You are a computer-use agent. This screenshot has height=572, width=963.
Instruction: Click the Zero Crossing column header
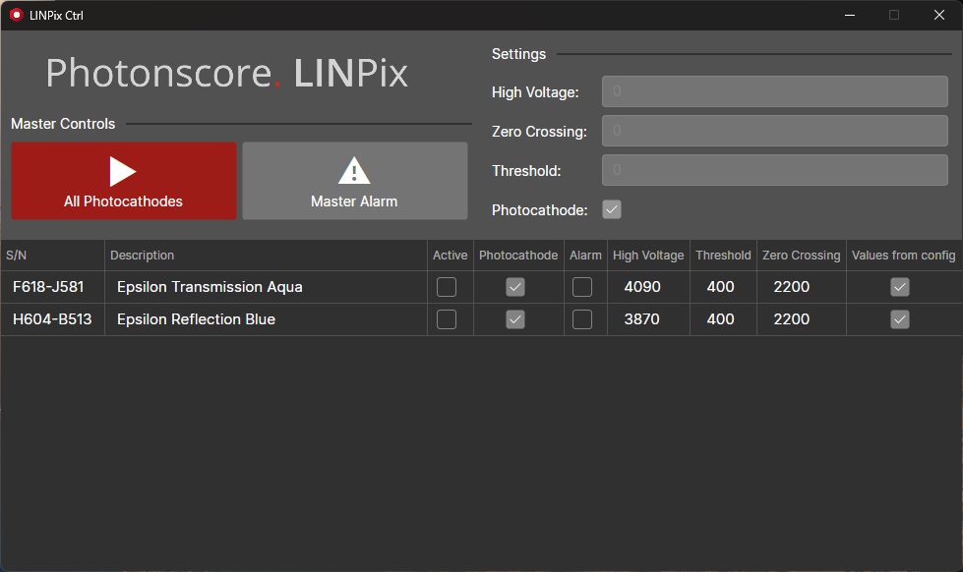pyautogui.click(x=802, y=256)
